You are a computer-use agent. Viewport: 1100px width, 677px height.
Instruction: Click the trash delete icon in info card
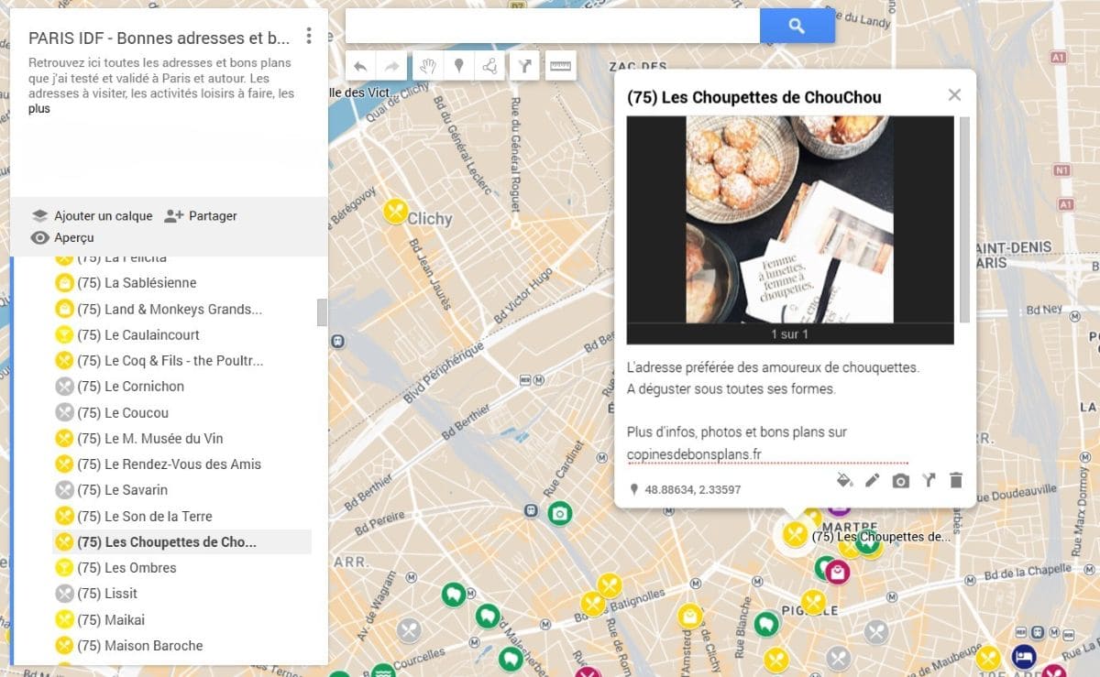pyautogui.click(x=956, y=480)
